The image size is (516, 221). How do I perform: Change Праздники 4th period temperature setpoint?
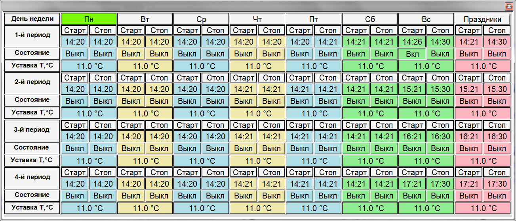pyautogui.click(x=482, y=208)
